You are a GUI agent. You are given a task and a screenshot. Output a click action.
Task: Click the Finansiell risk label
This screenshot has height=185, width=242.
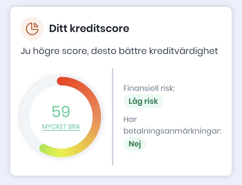[149, 88]
